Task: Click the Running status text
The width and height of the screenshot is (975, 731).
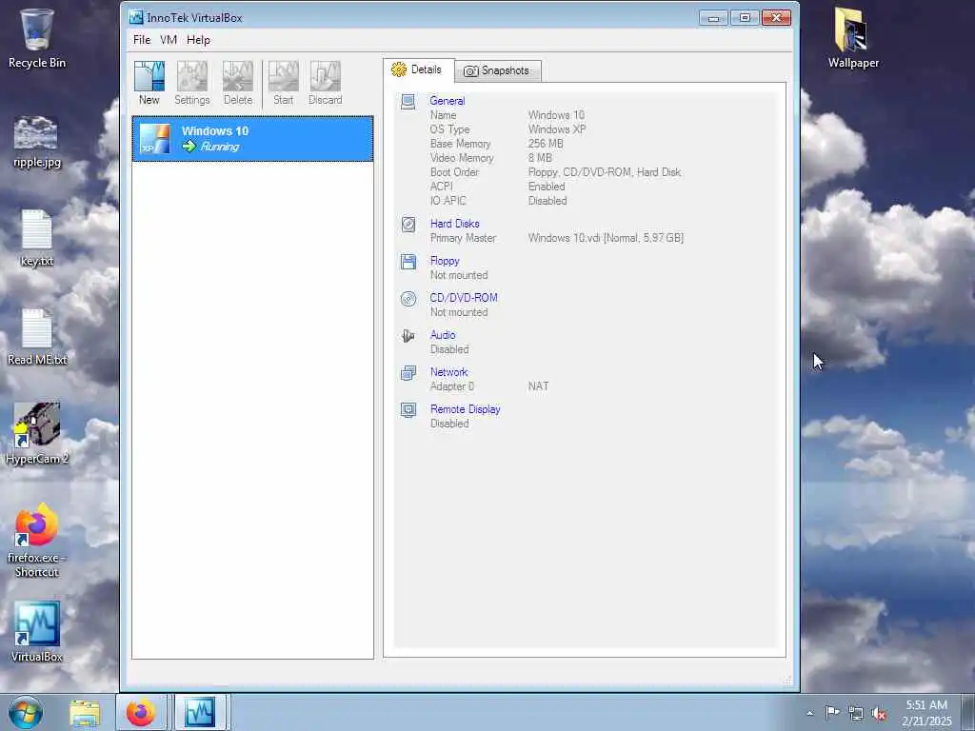Action: coord(220,147)
